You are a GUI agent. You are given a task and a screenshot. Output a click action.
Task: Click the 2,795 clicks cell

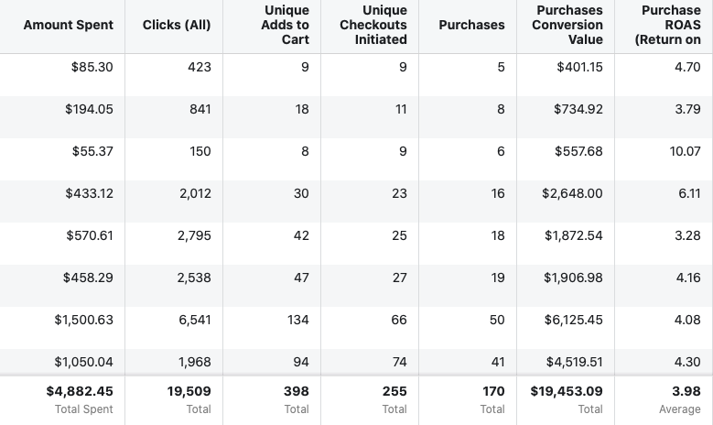point(194,235)
